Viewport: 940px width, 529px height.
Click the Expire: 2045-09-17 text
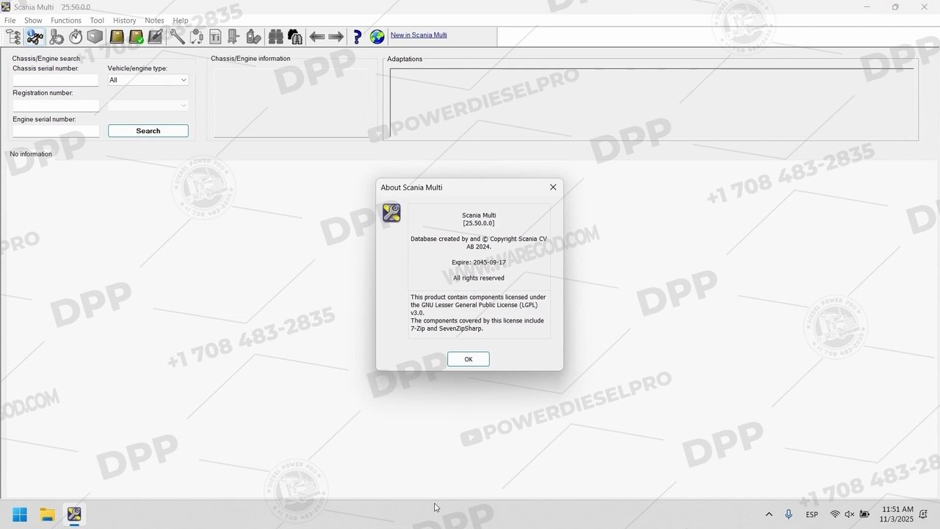[x=479, y=262]
